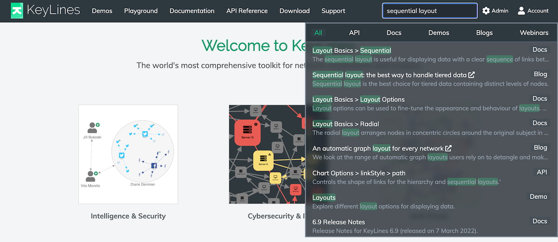558x242 pixels.
Task: Switch to the API search tab
Action: point(354,33)
